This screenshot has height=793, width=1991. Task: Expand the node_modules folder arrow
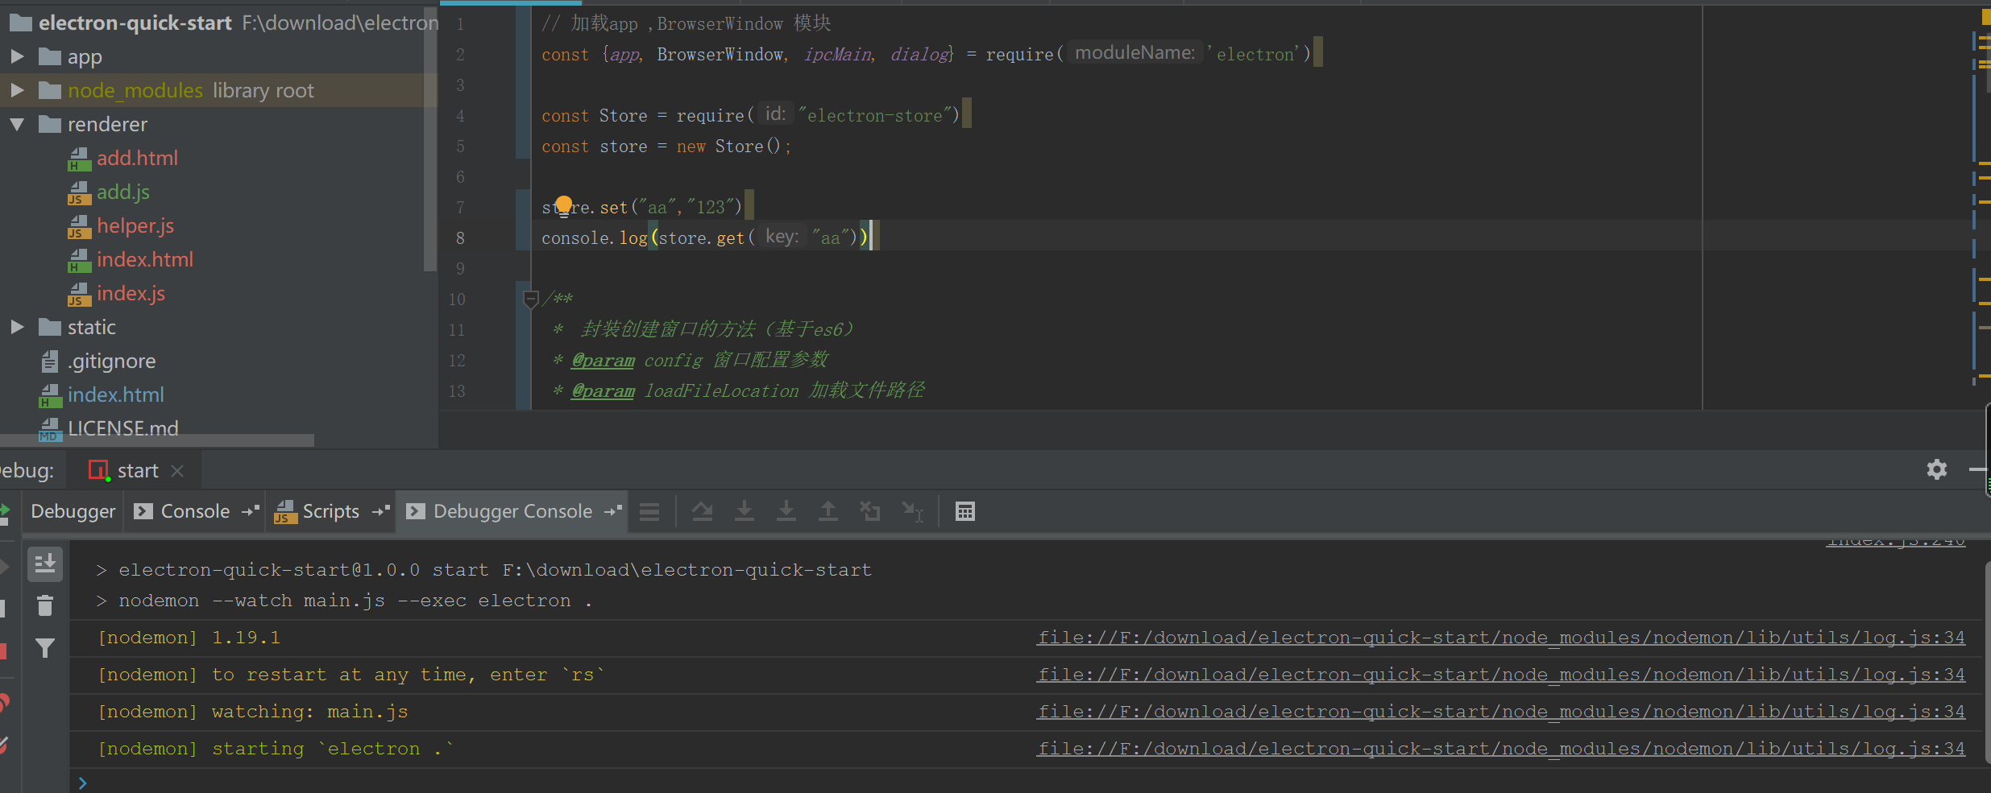point(17,90)
